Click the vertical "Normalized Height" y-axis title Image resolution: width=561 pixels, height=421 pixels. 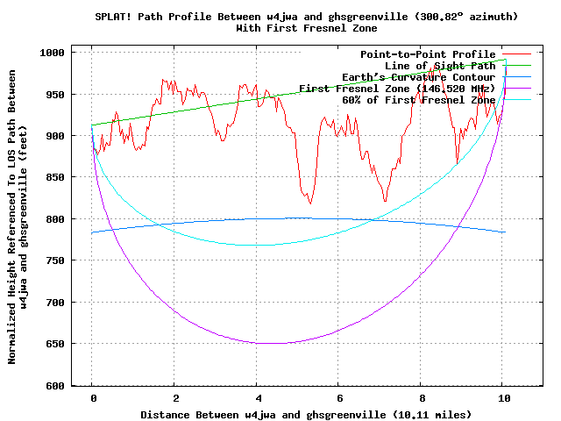(18, 218)
